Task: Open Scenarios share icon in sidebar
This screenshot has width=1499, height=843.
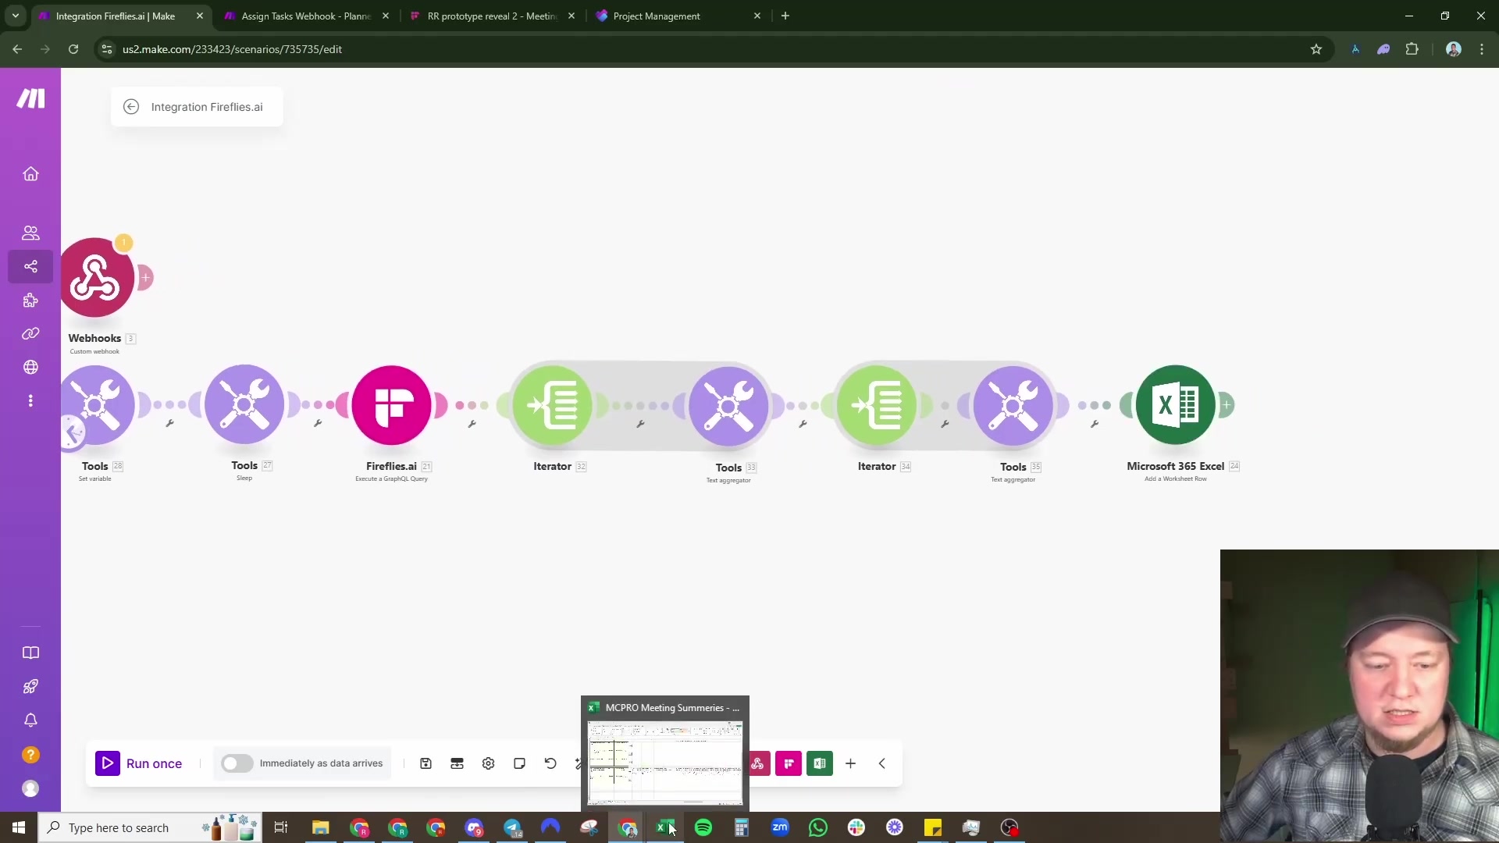Action: pyautogui.click(x=30, y=266)
